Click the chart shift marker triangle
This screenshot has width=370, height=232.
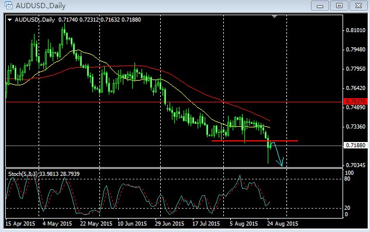[274, 16]
